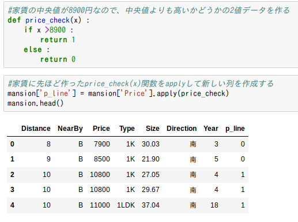
Task: Click the Size value 29.67
Action: 150,190
